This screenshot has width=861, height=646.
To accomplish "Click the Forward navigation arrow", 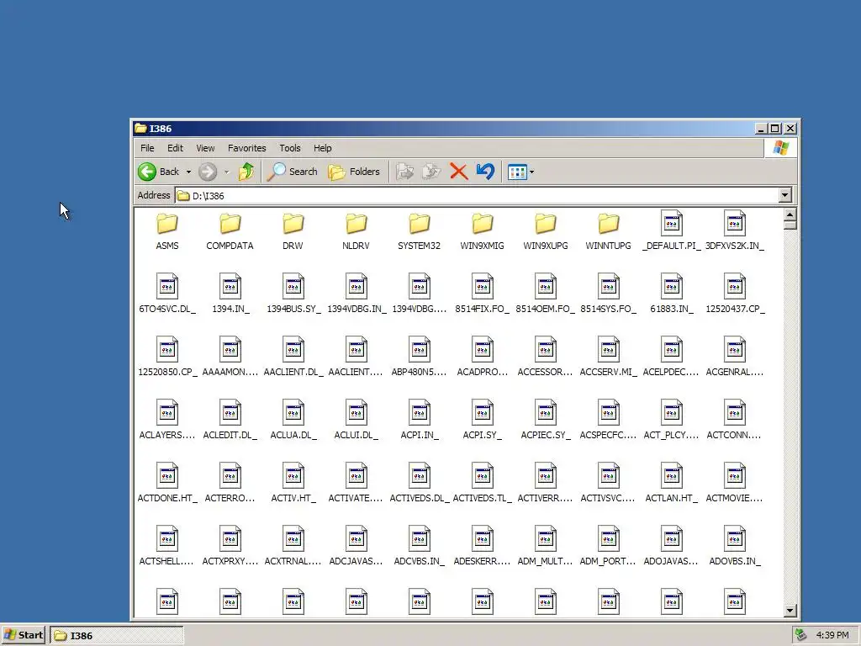I will [208, 172].
